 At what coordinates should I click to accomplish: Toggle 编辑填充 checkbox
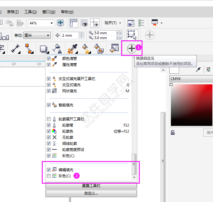pyautogui.click(x=49, y=170)
